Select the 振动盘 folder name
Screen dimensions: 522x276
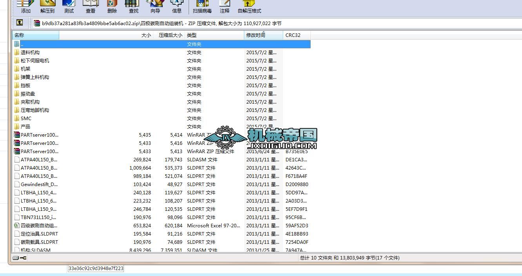[28, 93]
